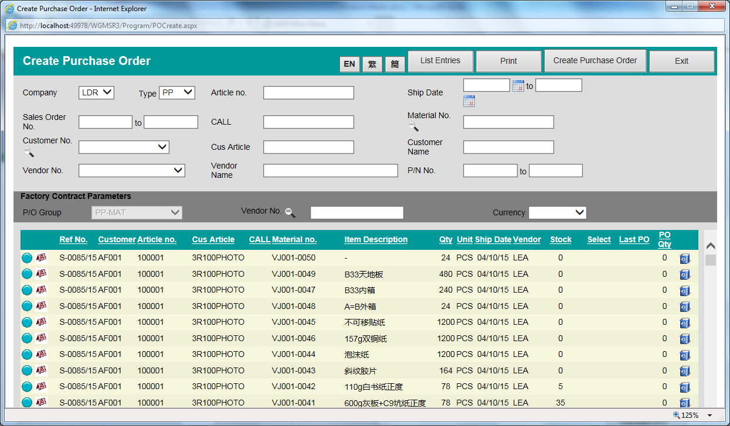The height and width of the screenshot is (426, 730).
Task: Sort by the Cus Article column header
Action: pos(213,239)
